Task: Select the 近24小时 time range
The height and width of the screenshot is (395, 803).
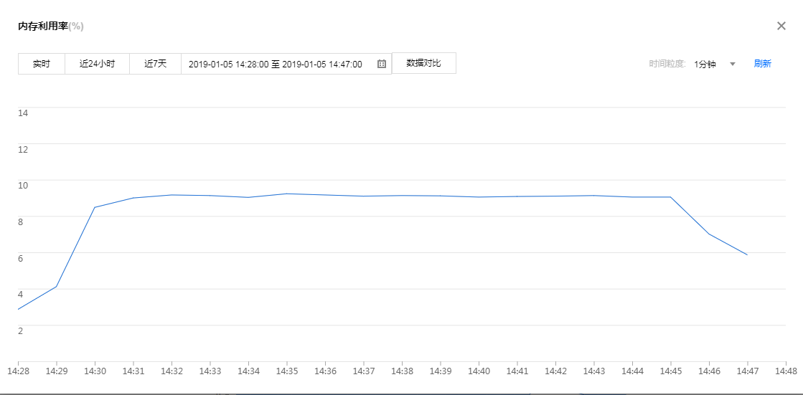Action: (97, 64)
